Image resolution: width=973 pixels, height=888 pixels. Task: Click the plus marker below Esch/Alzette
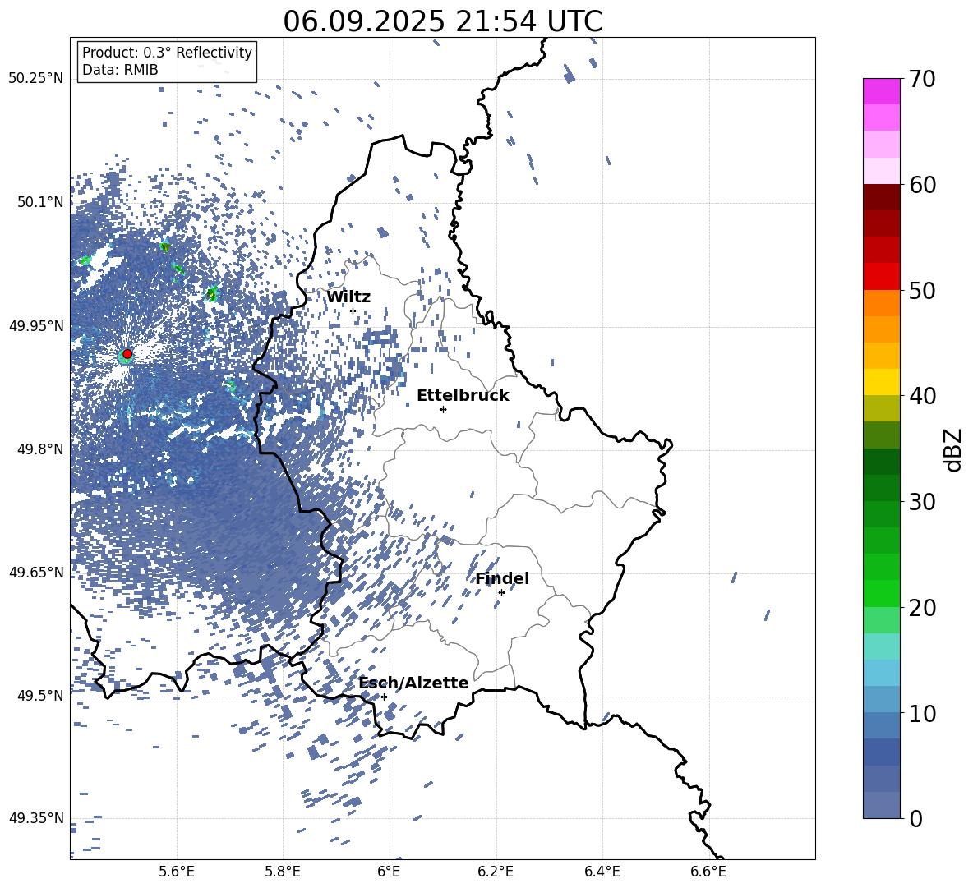[384, 697]
